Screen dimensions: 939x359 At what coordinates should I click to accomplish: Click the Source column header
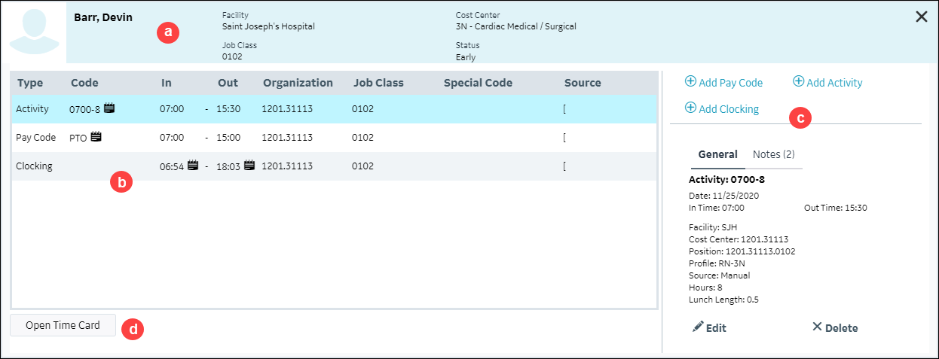583,83
